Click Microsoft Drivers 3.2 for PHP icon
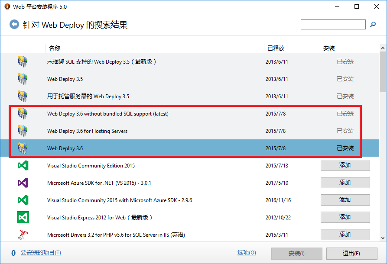The image size is (387, 264). click(23, 235)
